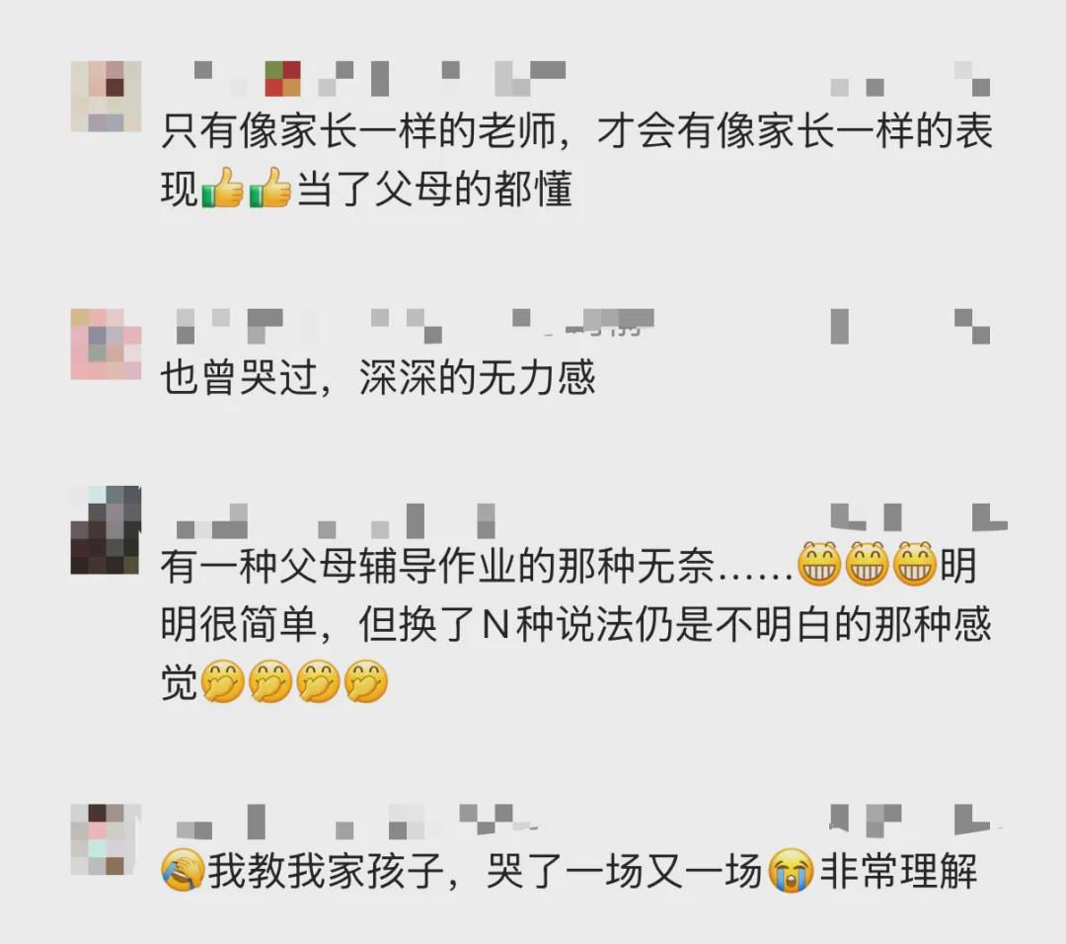
Task: Click the last grinning emoji before "明"
Action: pyautogui.click(x=914, y=564)
